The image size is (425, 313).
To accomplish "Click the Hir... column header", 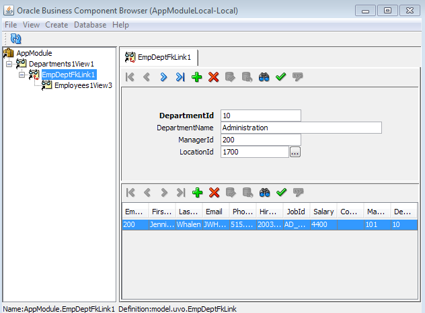I will point(270,212).
